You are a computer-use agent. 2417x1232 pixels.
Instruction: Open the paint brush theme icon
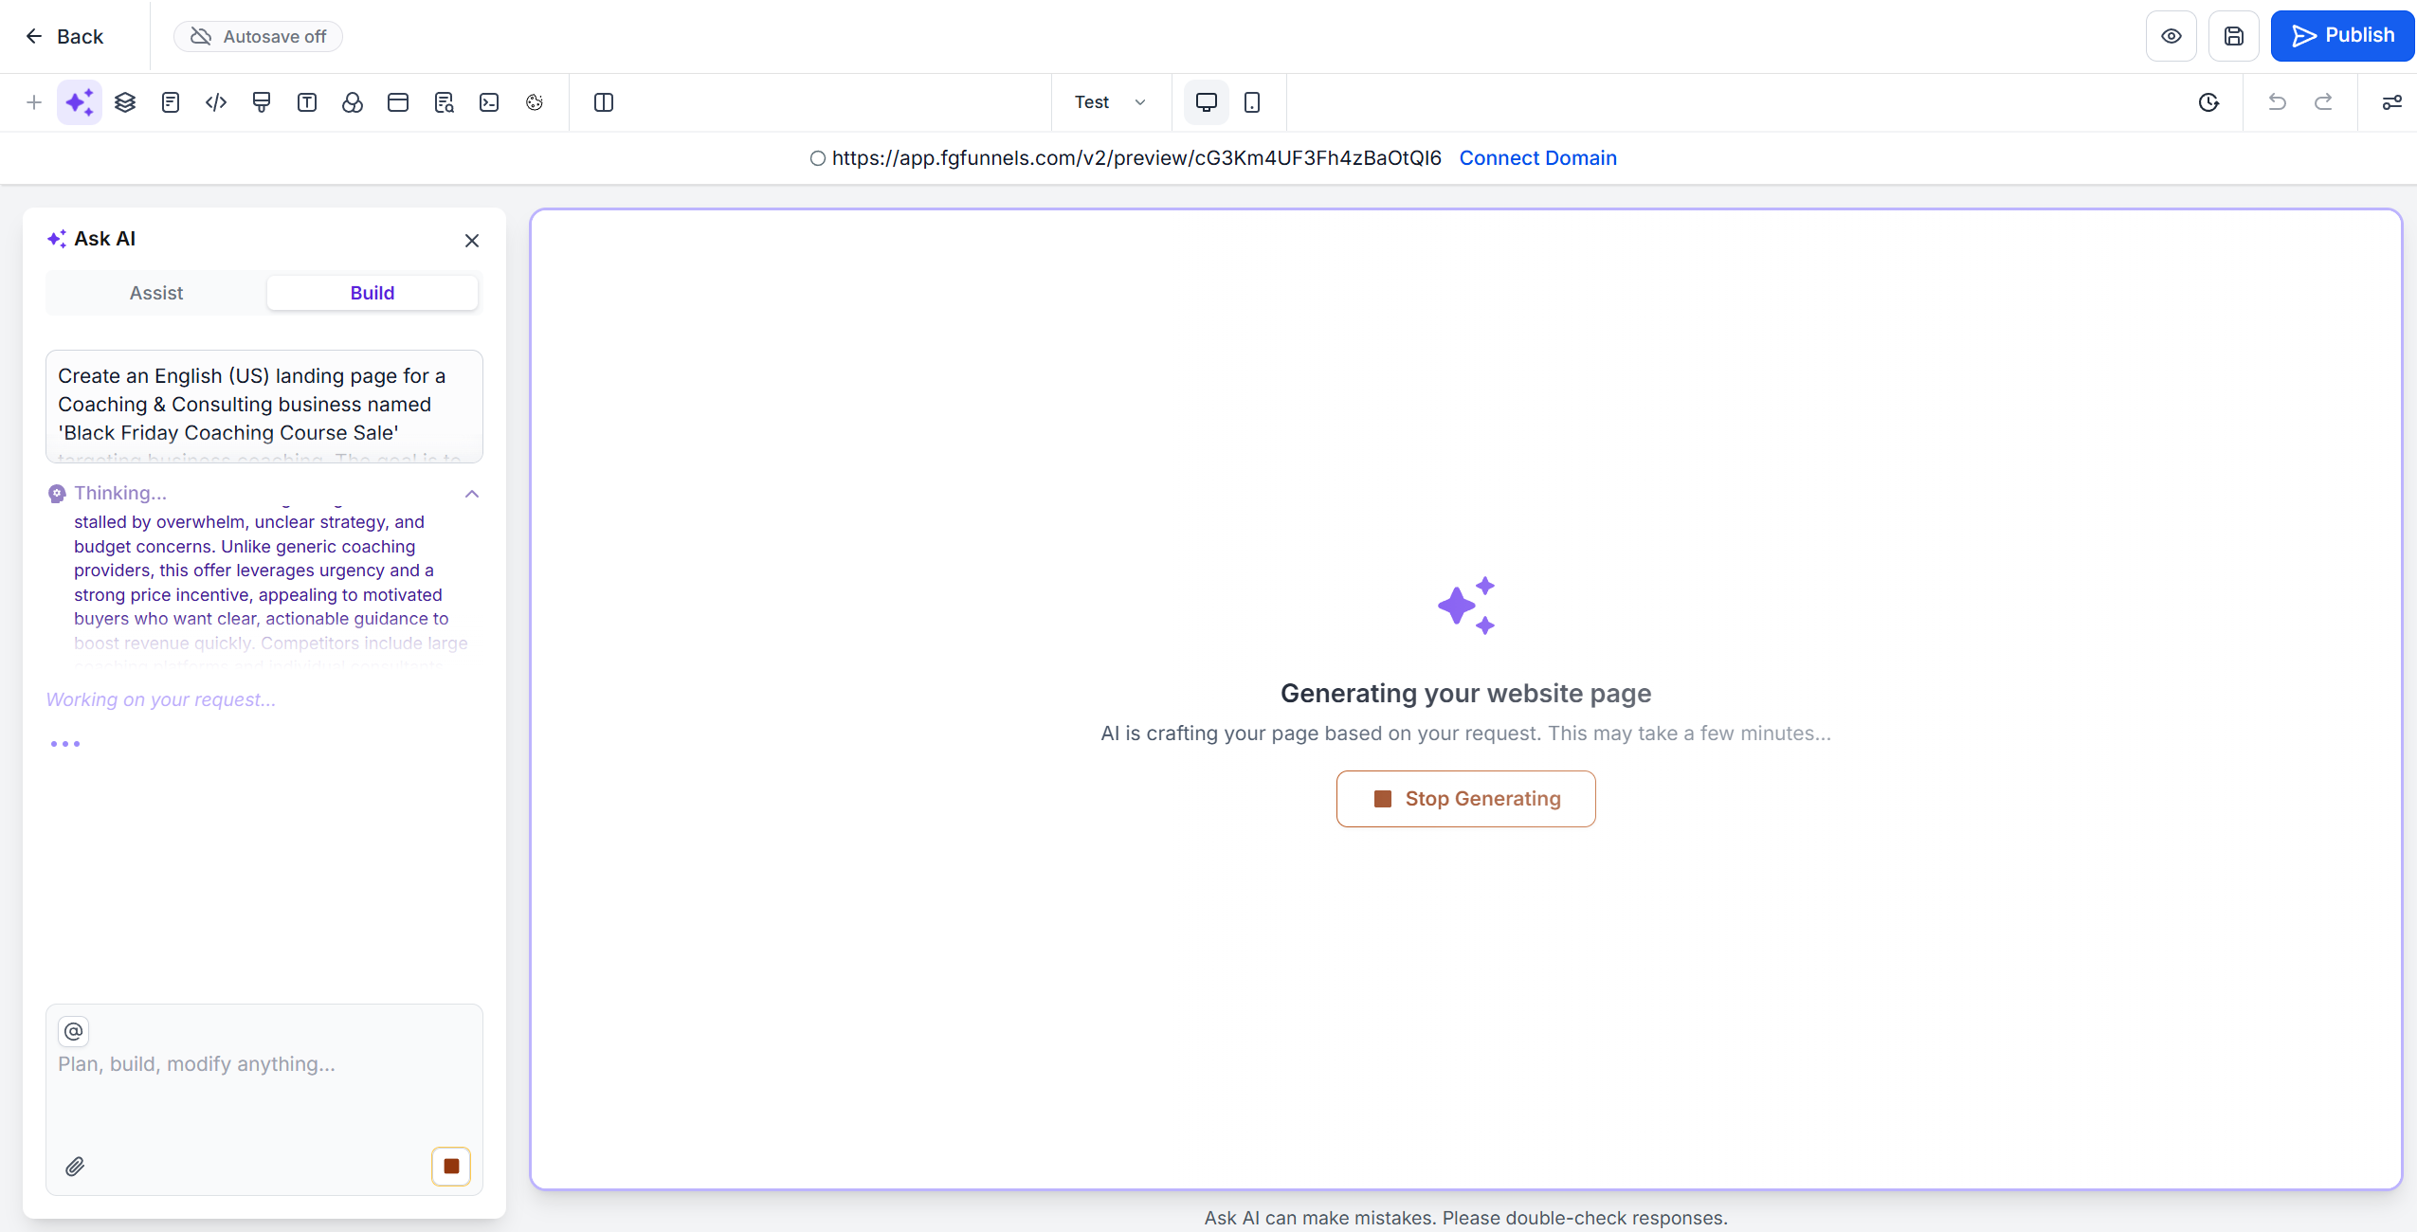[x=262, y=102]
